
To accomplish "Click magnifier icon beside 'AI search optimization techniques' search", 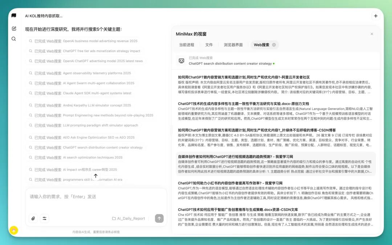I will pyautogui.click(x=30, y=157).
